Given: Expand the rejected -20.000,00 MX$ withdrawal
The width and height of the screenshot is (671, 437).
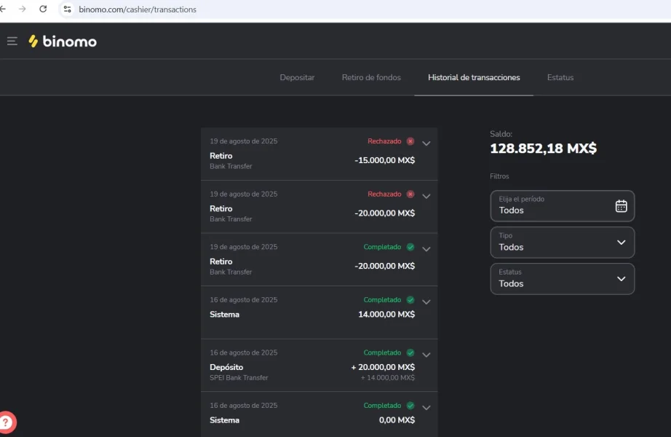Looking at the screenshot, I should pos(426,196).
